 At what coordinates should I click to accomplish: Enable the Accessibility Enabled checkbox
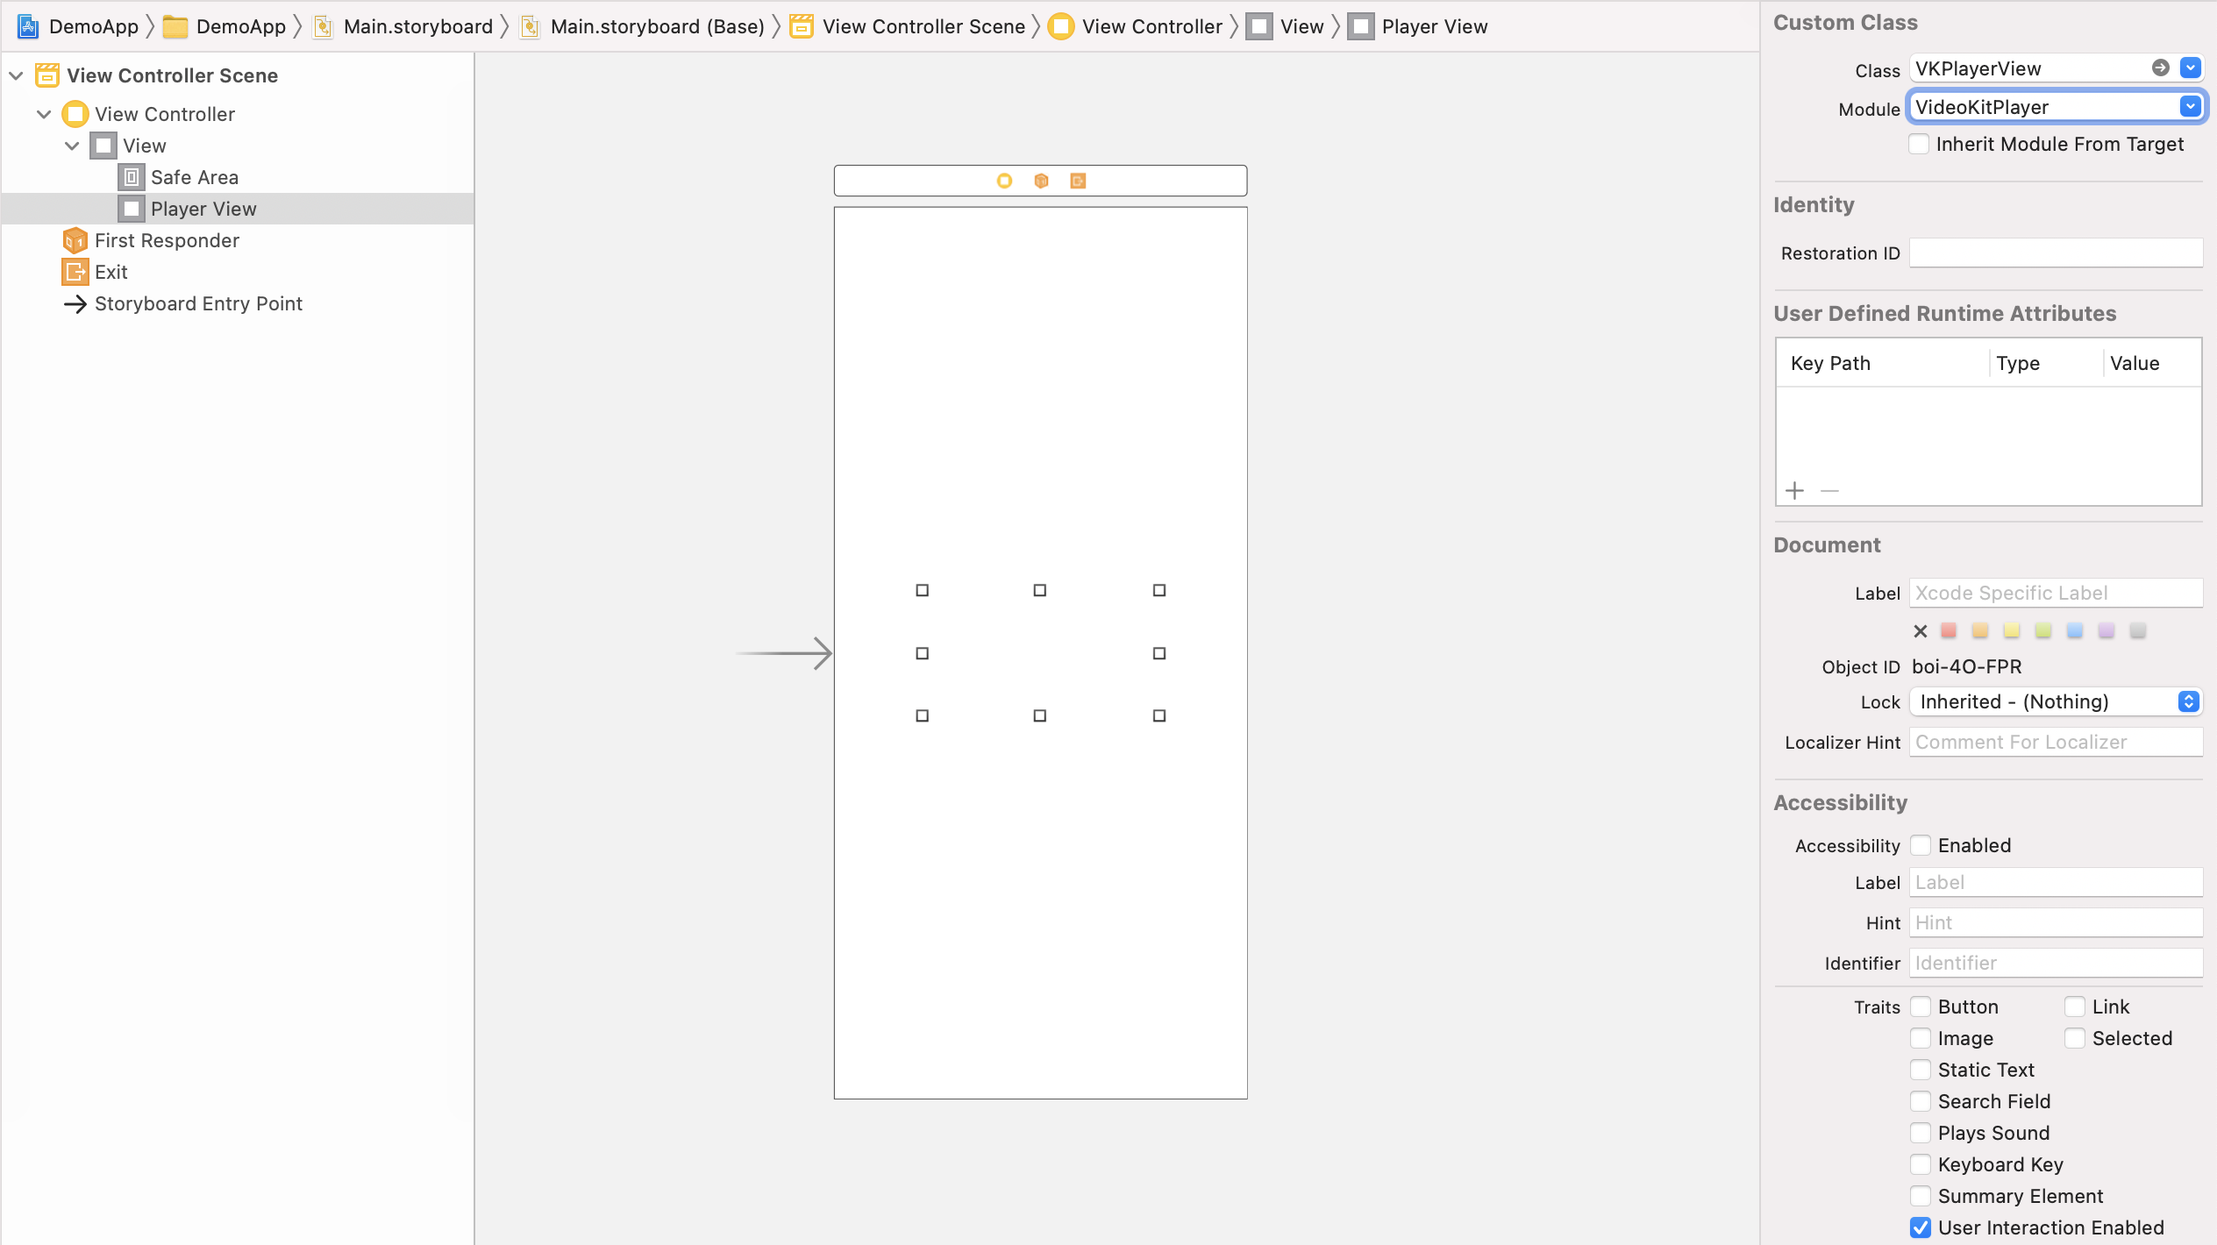point(1921,844)
